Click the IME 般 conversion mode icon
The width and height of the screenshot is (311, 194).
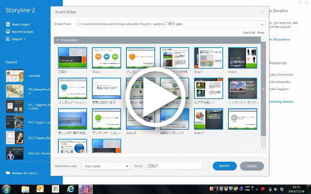(221, 189)
